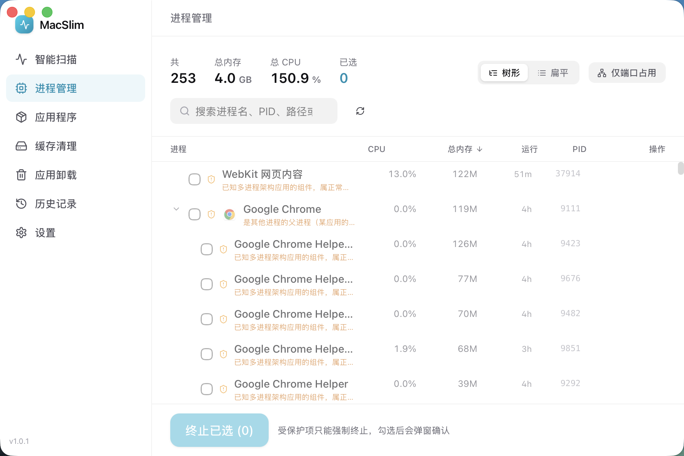Click the shield warning icon beside WebKit 网页内容

pos(211,179)
